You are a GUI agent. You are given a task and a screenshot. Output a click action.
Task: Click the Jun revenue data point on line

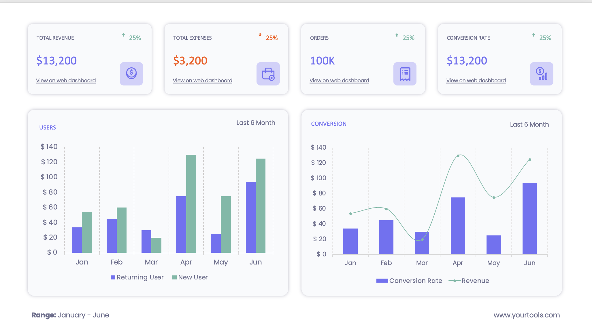pos(530,160)
